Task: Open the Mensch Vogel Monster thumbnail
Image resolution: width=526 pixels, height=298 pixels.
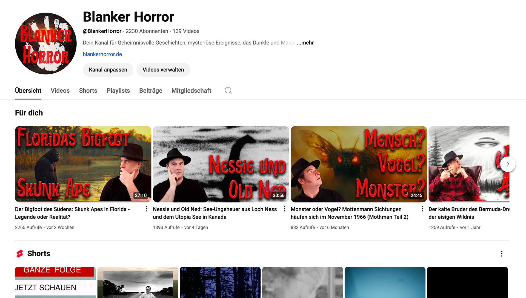Action: click(x=359, y=164)
